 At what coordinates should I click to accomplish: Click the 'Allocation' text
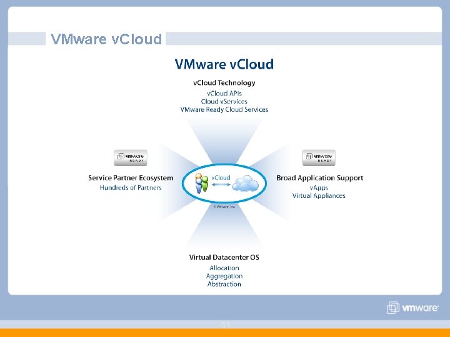[224, 268]
